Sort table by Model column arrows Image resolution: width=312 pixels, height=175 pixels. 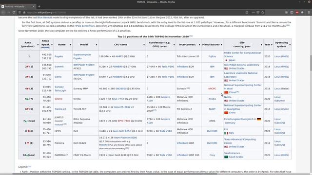(97, 45)
